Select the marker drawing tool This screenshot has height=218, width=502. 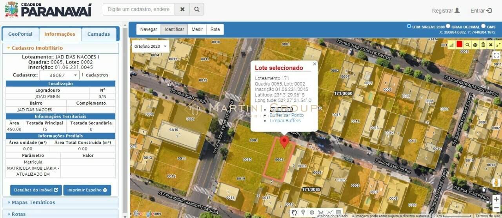pos(303,213)
